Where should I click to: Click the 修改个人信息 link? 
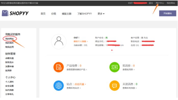[x=81, y=41]
